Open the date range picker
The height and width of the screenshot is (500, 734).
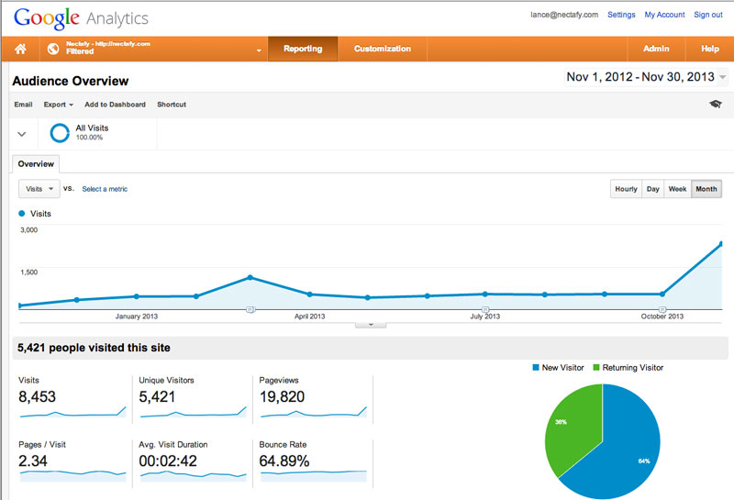(646, 77)
